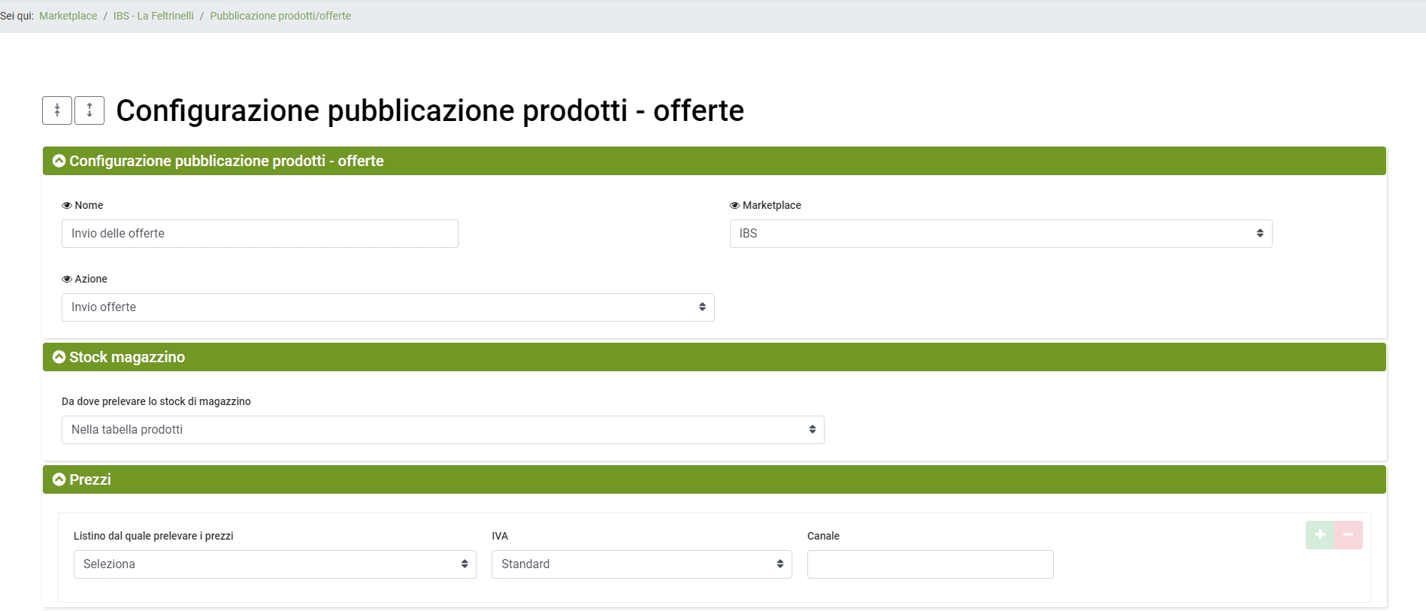Toggle the eye icon beside Marketplace

pyautogui.click(x=734, y=206)
